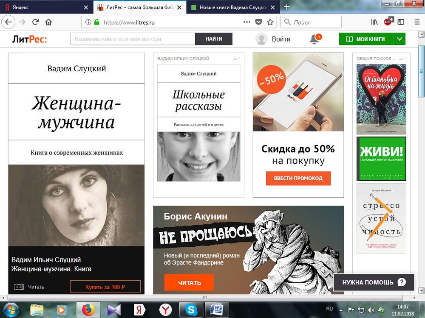
Task: Bookmark this page with star icon
Action: [x=270, y=22]
